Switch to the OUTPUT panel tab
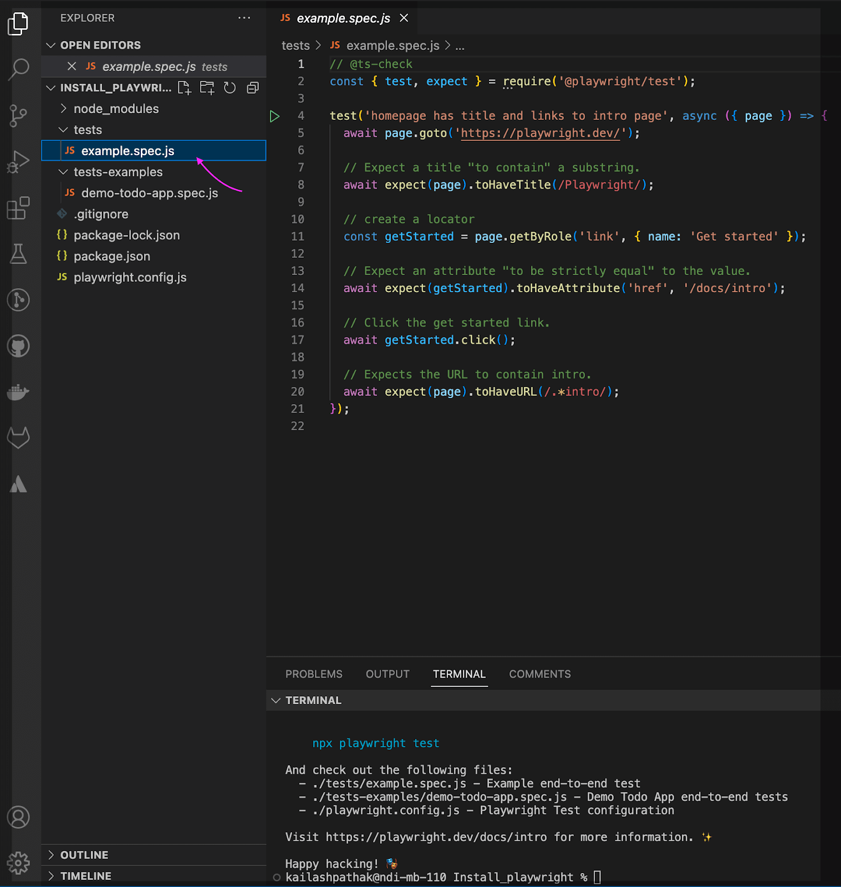The width and height of the screenshot is (841, 887). (388, 674)
